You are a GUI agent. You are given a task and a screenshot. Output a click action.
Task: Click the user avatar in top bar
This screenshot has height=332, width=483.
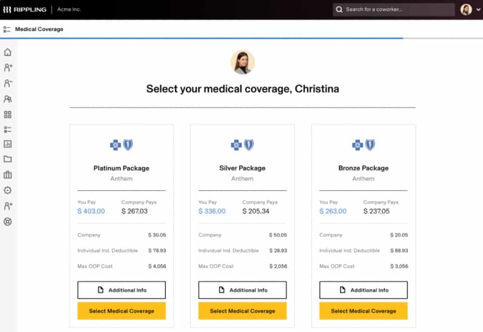[x=466, y=10]
